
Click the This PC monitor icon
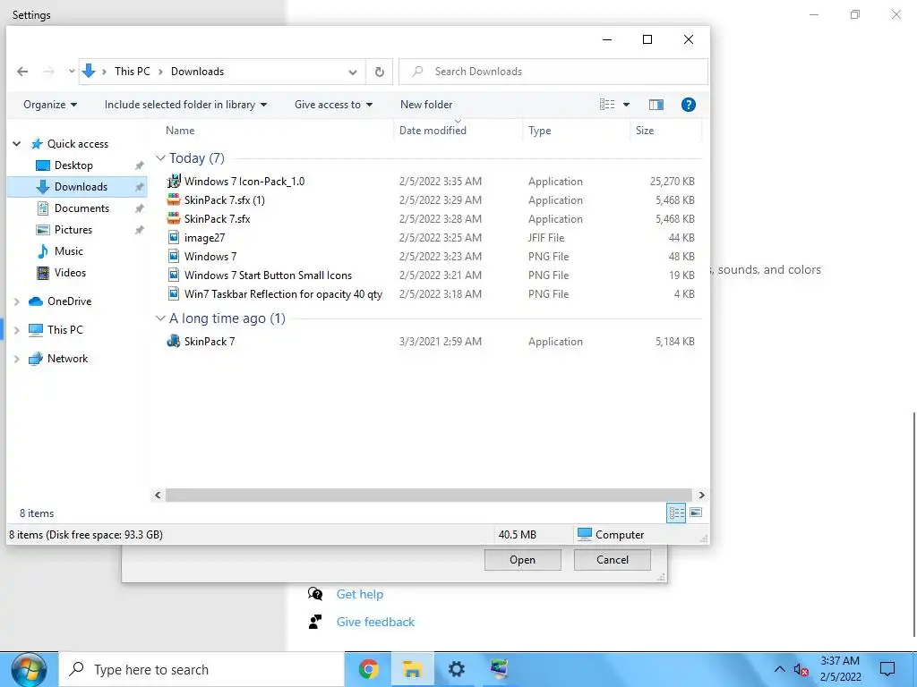tap(36, 330)
